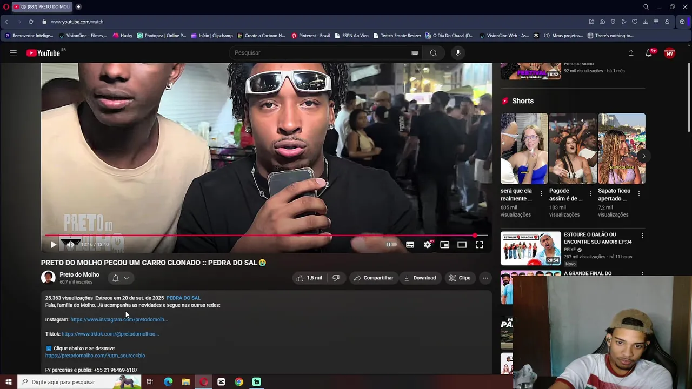Open the 'Pagode assim é de' Short
The image size is (692, 389).
coord(573,149)
